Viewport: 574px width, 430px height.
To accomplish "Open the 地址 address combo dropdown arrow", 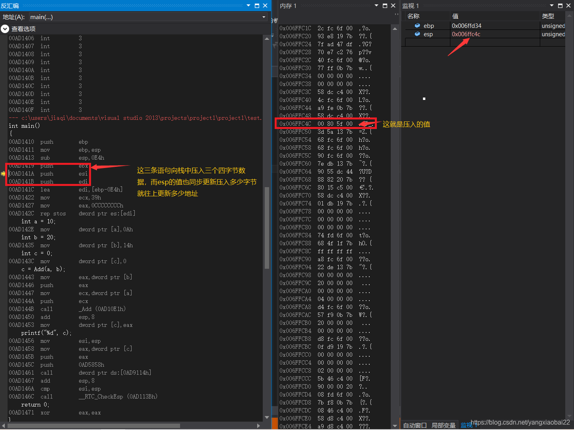I will click(264, 17).
